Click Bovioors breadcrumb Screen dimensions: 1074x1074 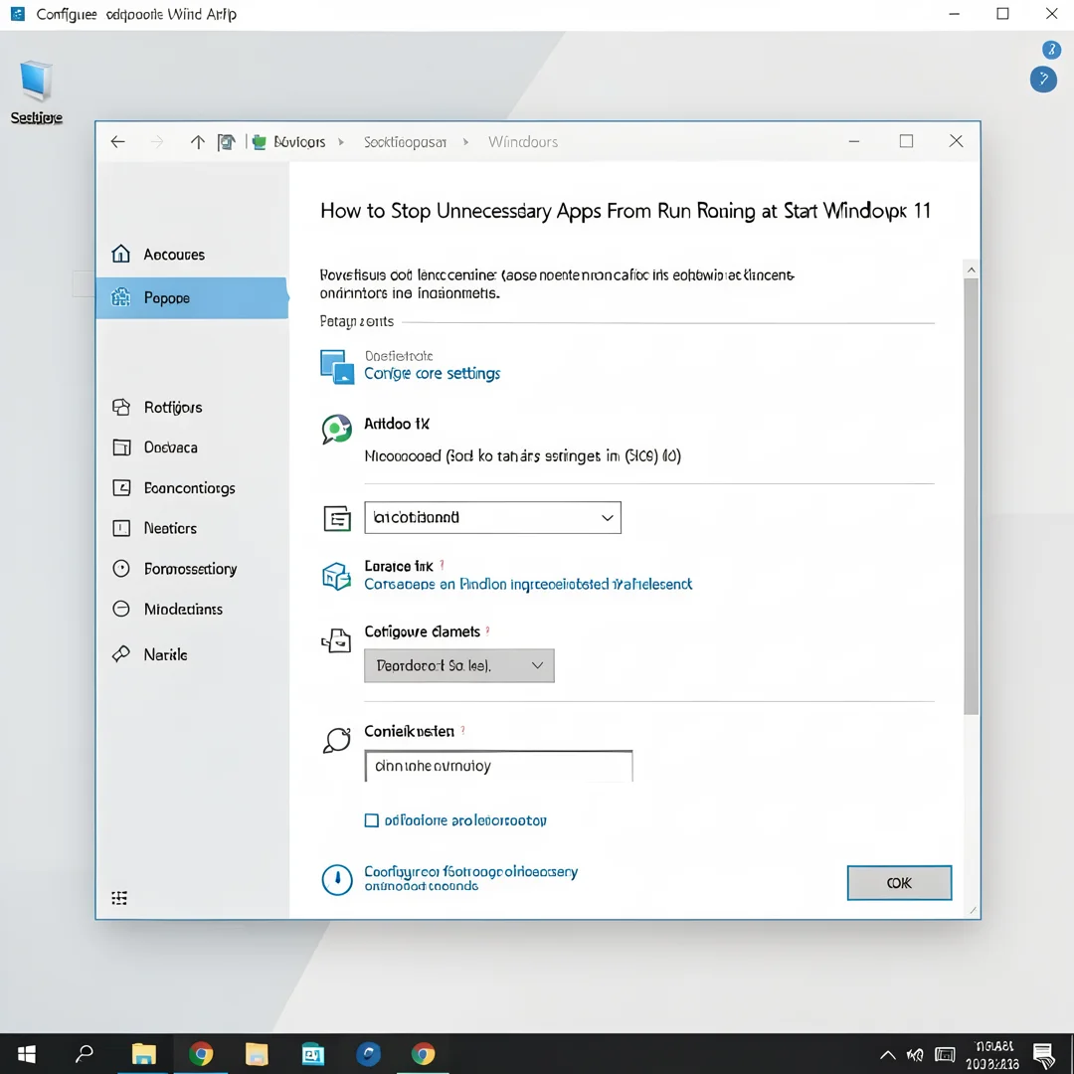[x=299, y=142]
